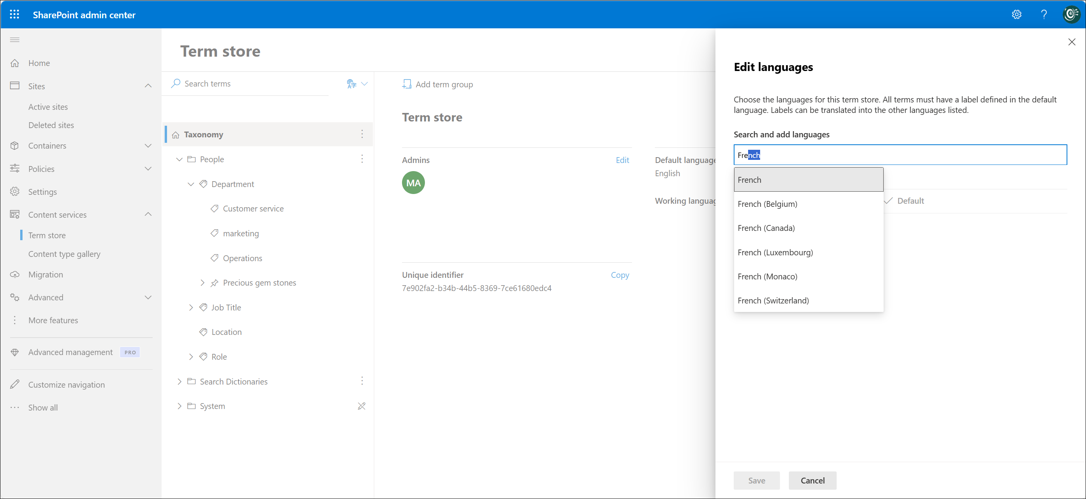
Task: Click the Edit admins link
Action: [622, 160]
